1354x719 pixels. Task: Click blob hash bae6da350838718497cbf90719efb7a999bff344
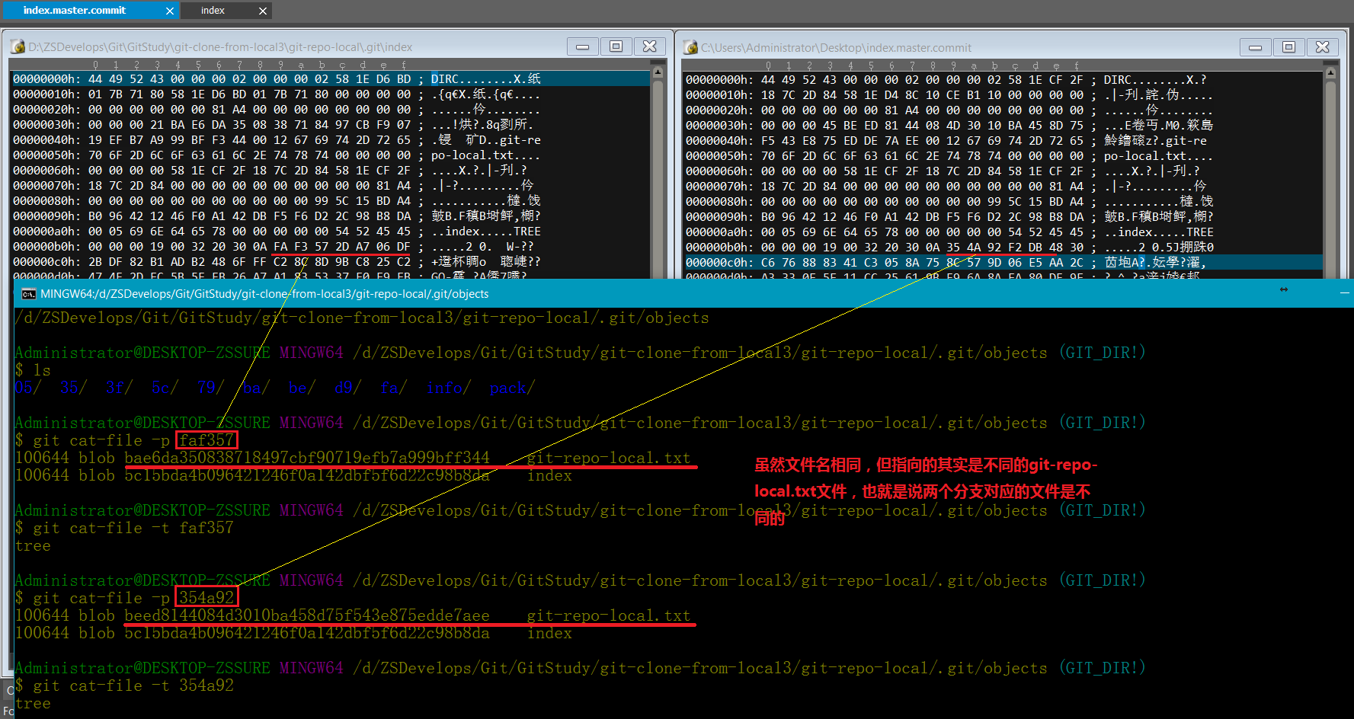(307, 458)
